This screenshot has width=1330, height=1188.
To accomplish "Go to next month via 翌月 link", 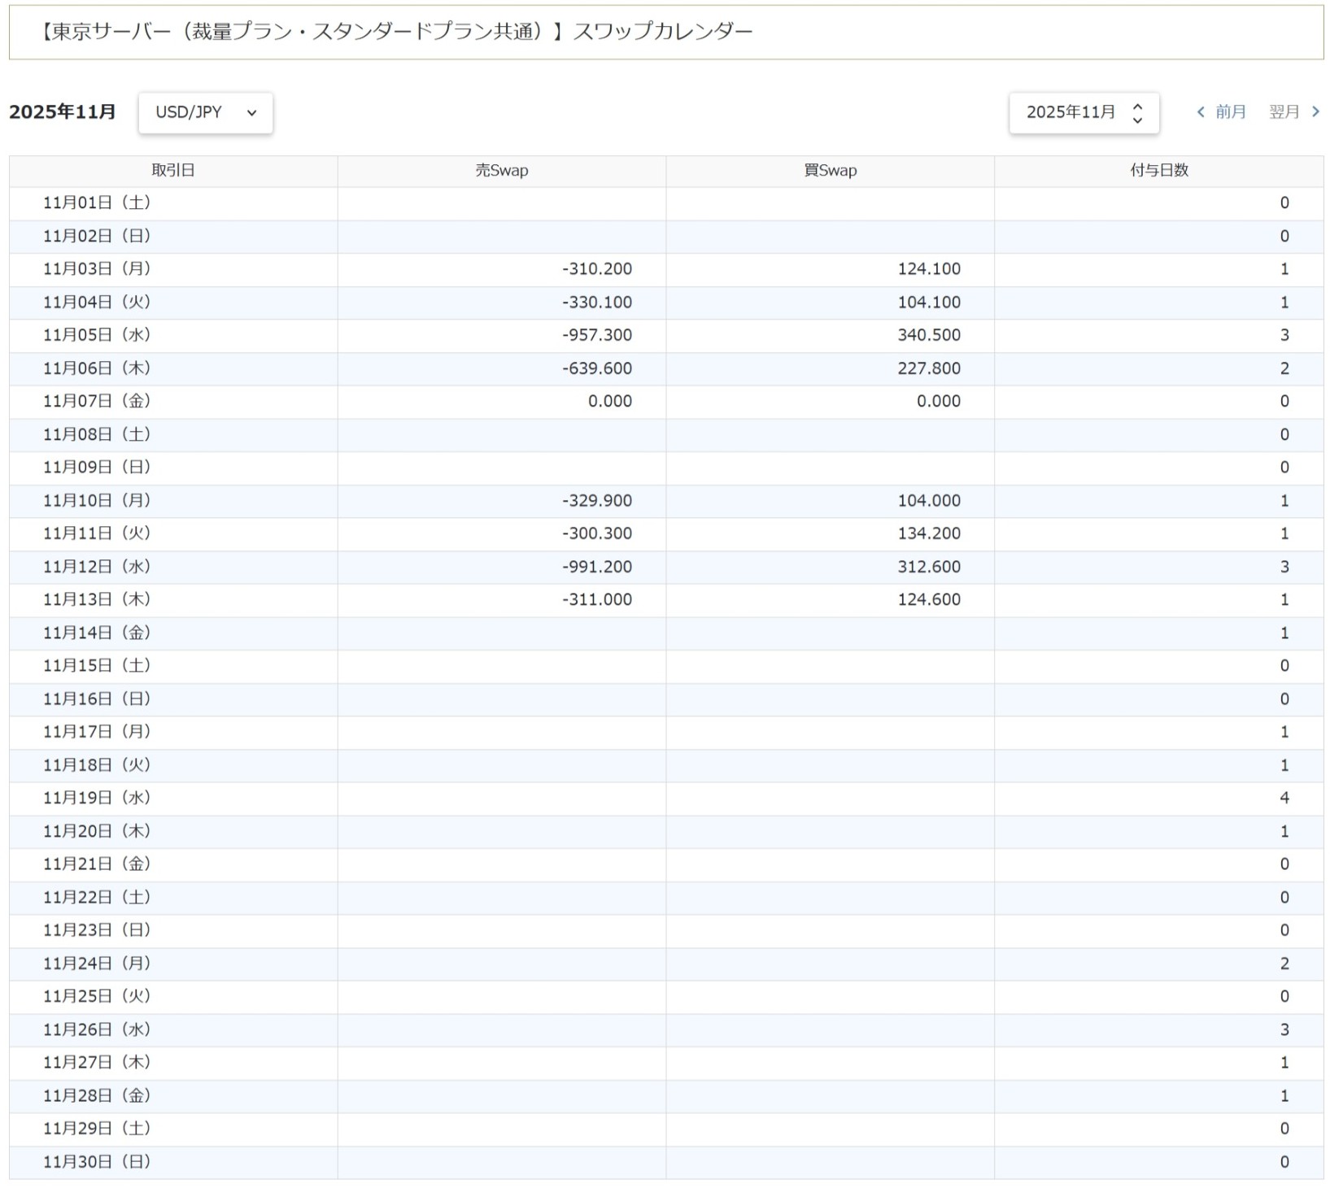I will click(1294, 112).
